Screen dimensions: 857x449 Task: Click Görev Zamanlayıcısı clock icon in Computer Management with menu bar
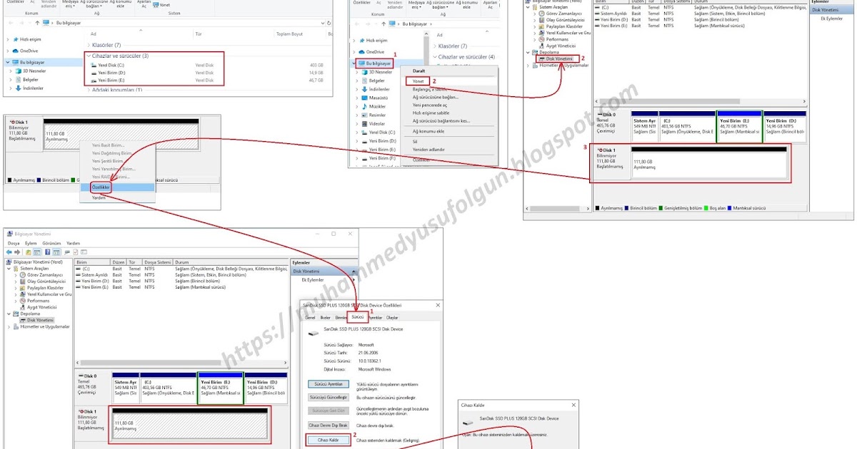tap(23, 275)
